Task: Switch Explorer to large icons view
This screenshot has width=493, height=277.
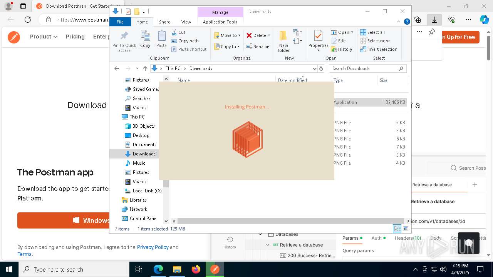Action: point(406,229)
